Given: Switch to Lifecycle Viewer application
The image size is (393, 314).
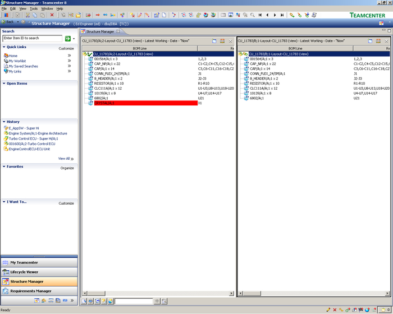Looking at the screenshot, I should click(39, 272).
